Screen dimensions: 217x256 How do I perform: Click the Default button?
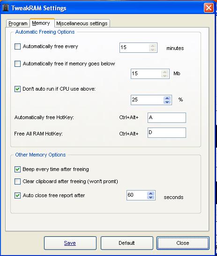(127, 243)
